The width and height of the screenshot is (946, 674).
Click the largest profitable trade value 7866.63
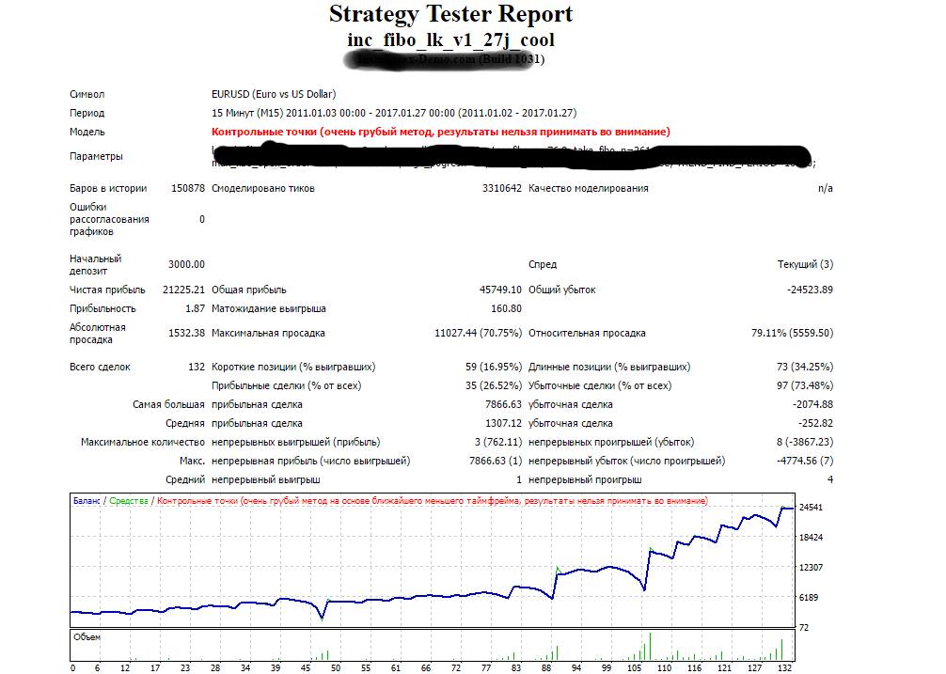(x=503, y=404)
